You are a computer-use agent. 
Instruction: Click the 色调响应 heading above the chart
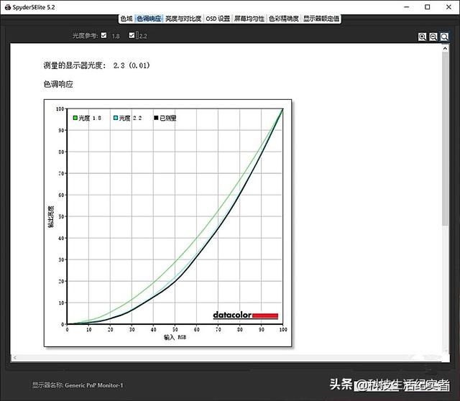(x=58, y=84)
